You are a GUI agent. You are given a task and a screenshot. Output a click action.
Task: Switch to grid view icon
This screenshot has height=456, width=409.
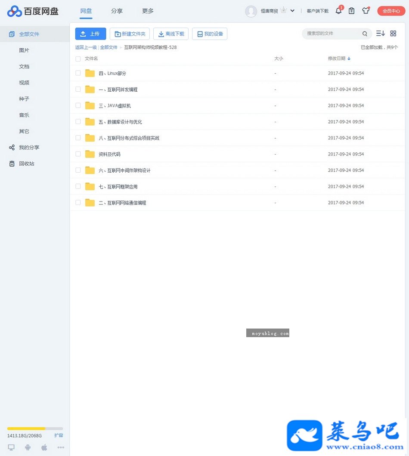(x=393, y=34)
